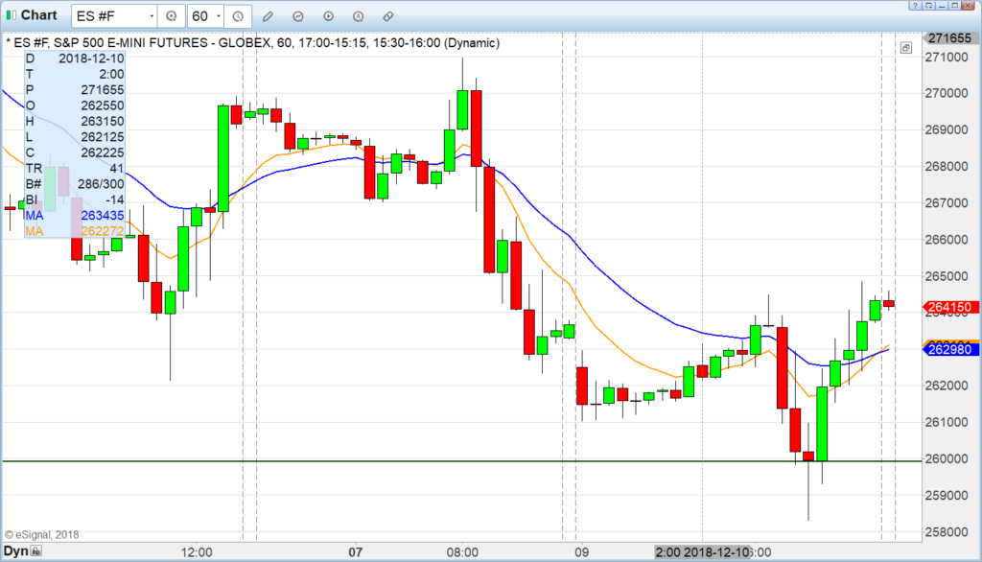Click the 2:00 2018-12-10 cursor time label

coord(703,552)
